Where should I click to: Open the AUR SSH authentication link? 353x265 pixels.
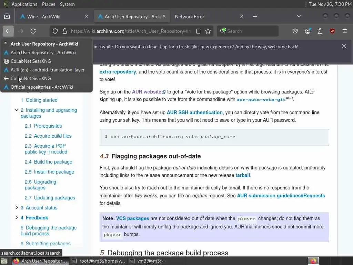tap(194, 112)
